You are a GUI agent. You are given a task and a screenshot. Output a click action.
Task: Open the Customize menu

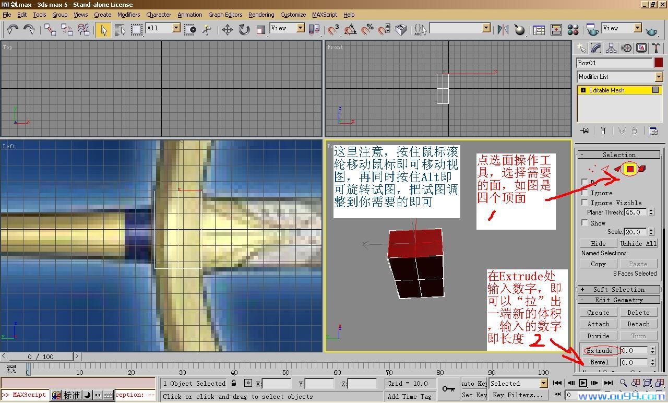point(293,15)
